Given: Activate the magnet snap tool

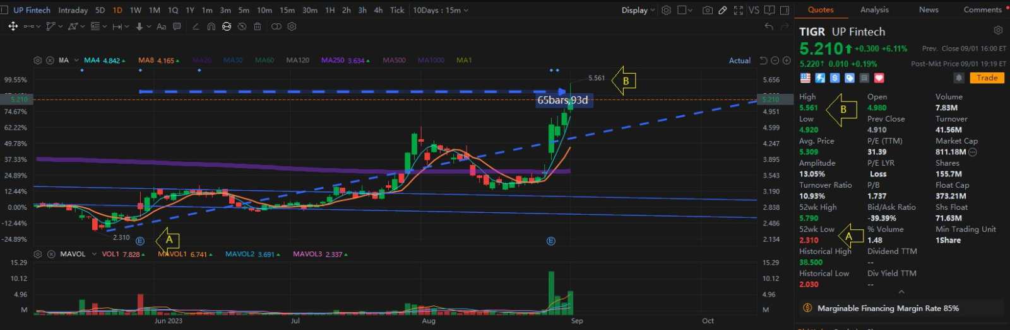Looking at the screenshot, I should click(x=211, y=26).
